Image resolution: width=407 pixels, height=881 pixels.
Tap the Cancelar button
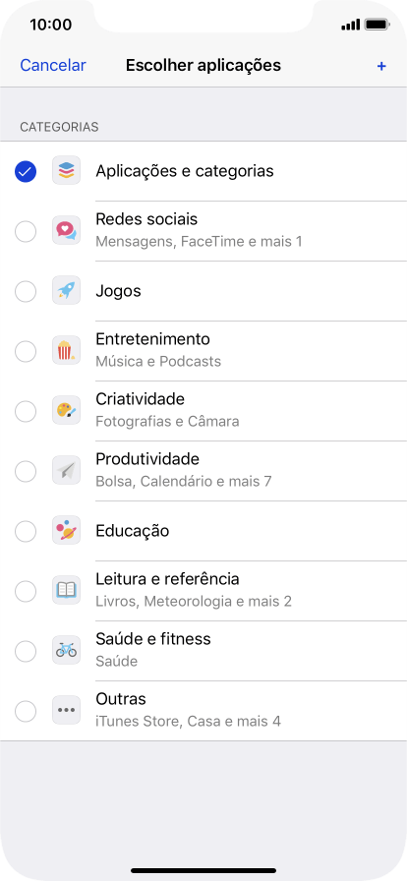click(x=53, y=65)
